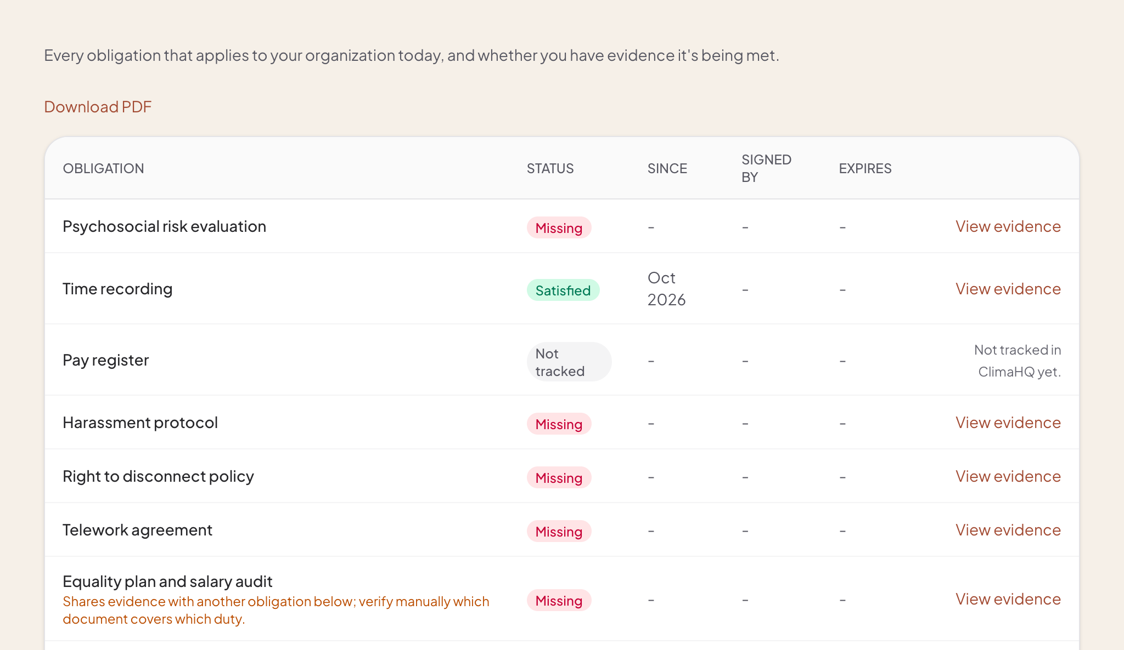Screen dimensions: 1124x650
Task: Select the Telework agreement obligation name
Action: pos(137,530)
